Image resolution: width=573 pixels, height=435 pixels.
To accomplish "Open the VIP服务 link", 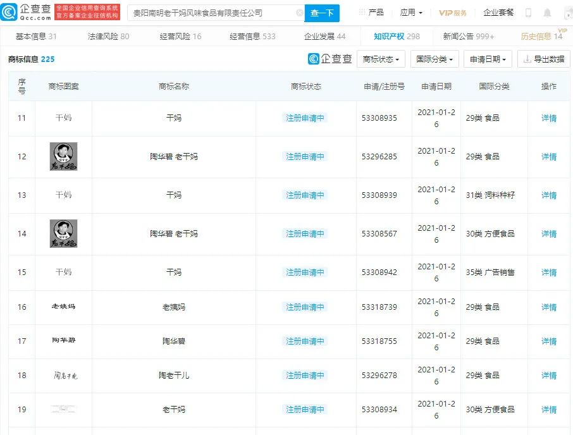I will coord(452,13).
